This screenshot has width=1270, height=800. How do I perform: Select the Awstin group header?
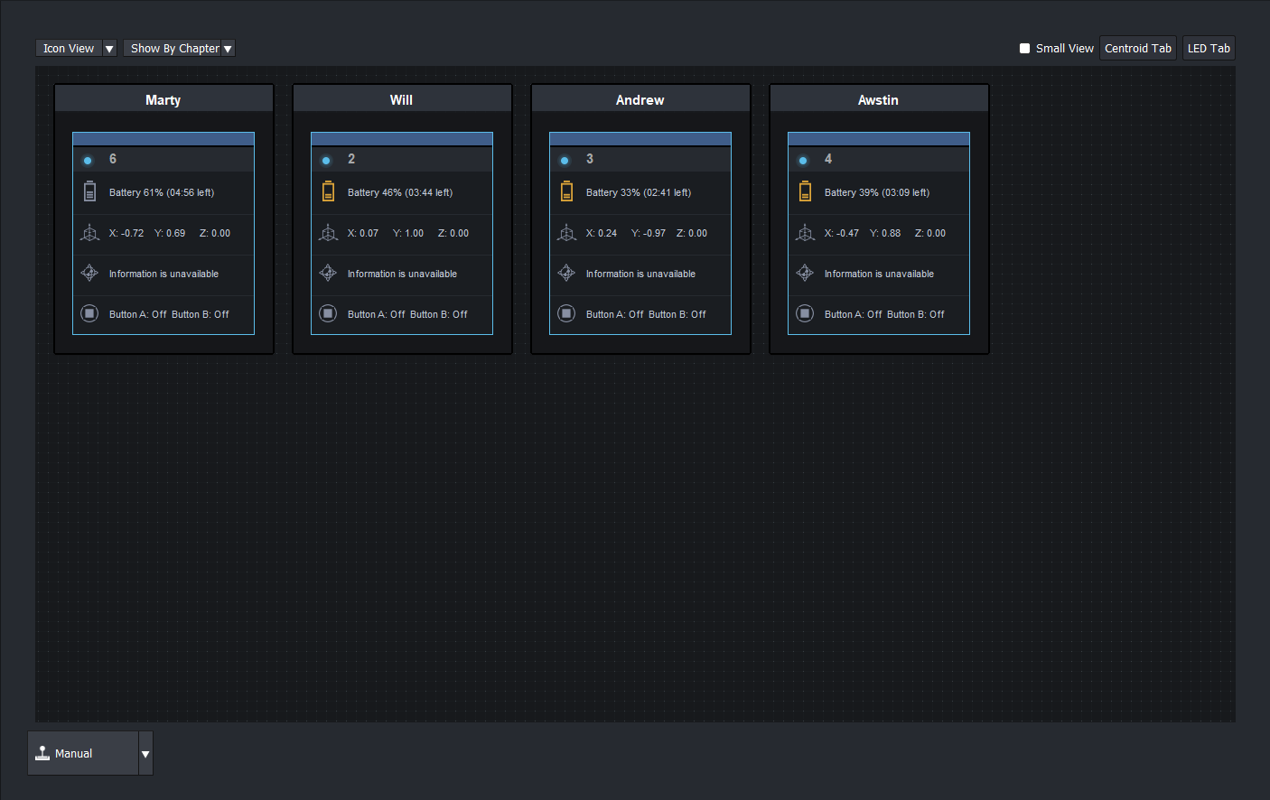[878, 99]
